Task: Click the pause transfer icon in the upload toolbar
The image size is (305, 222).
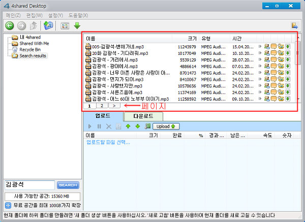Action: click(99, 126)
